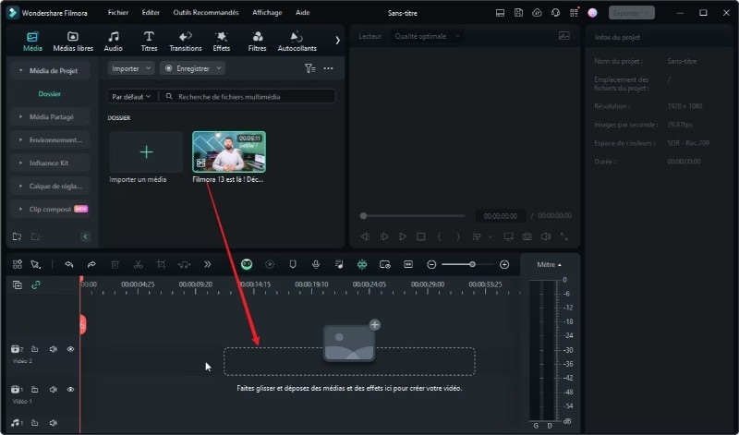This screenshot has height=435, width=739.
Task: Expand Média Partagé
Action: coord(50,117)
